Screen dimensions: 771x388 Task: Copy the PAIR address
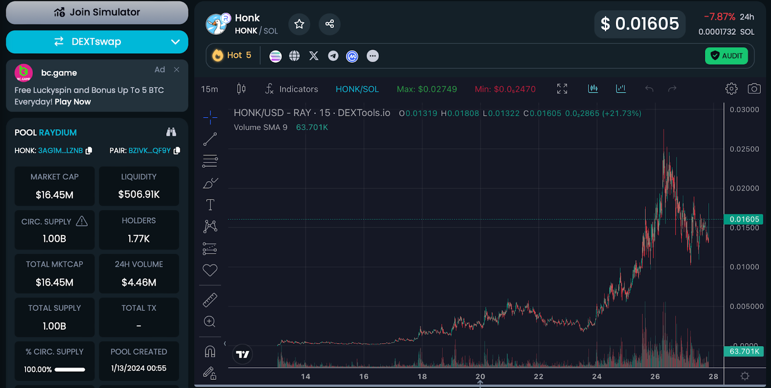(x=177, y=151)
